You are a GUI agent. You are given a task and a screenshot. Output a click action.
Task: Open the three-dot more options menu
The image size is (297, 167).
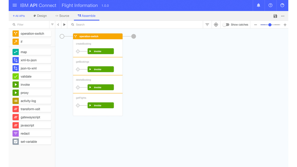pos(283,16)
